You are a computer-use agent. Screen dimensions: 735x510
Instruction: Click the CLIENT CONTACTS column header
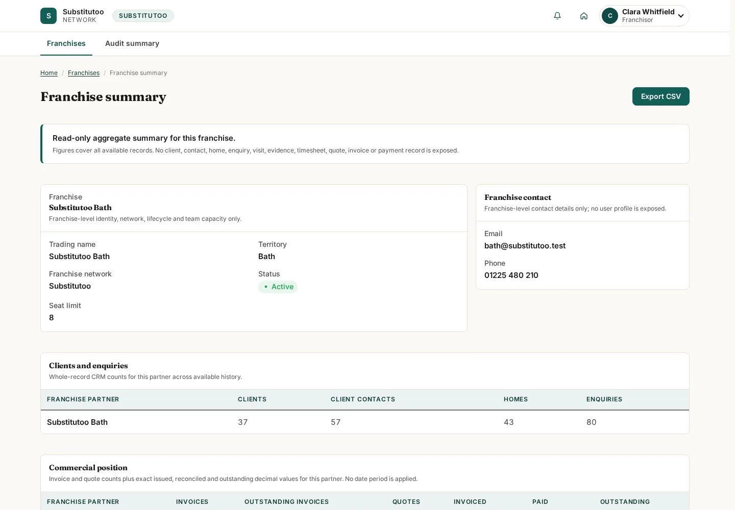coord(363,399)
